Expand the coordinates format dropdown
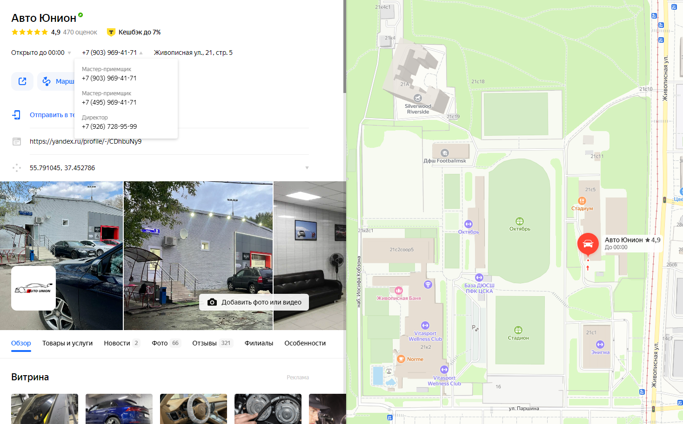 pyautogui.click(x=307, y=168)
